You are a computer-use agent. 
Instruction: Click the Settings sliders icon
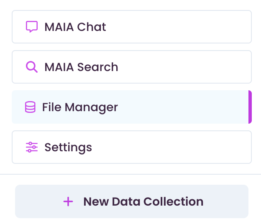(32, 147)
